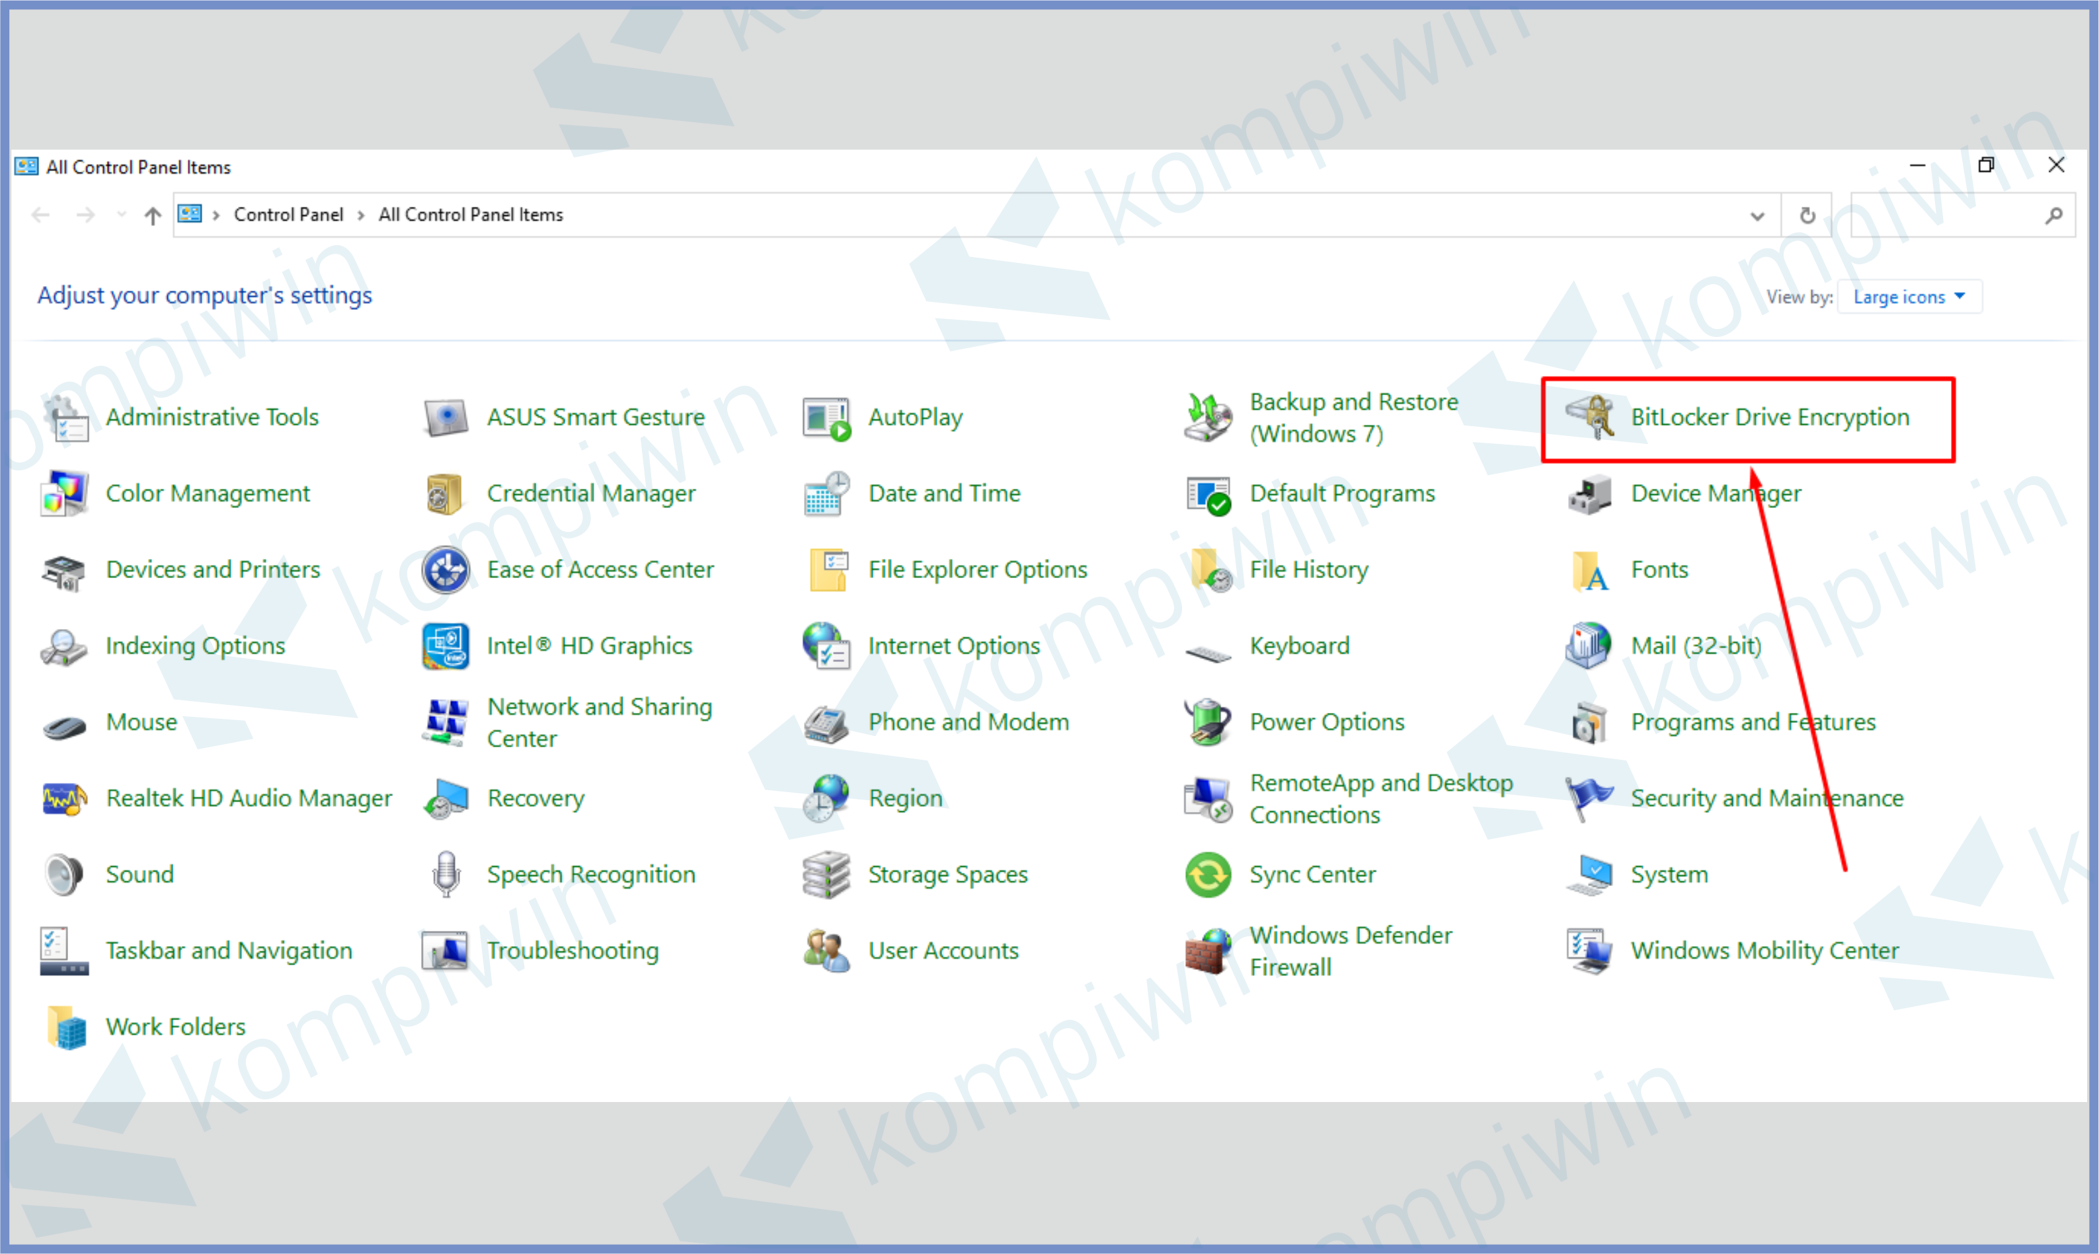Open the Color Management monitor icon
This screenshot has width=2099, height=1254.
click(x=64, y=494)
